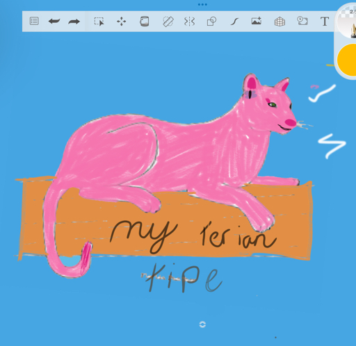Select the Text tool
Viewport: 356px width, 346px height.
325,22
